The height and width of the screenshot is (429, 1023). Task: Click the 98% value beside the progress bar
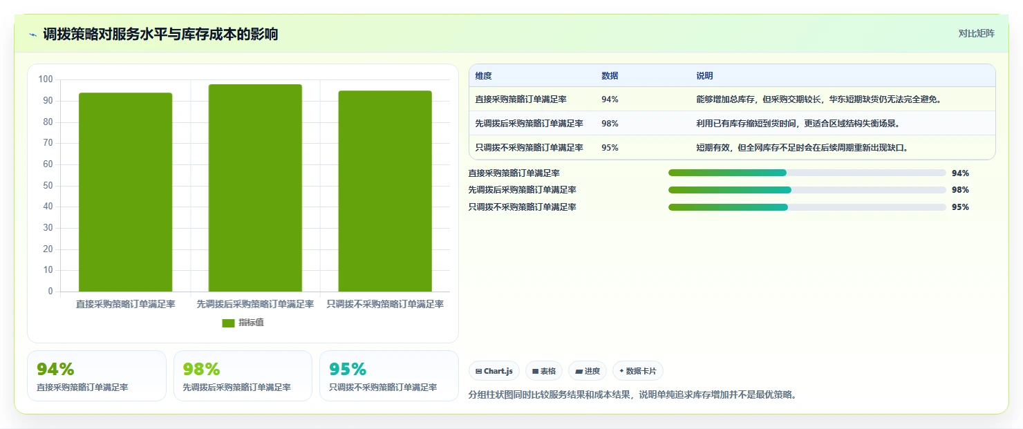(x=960, y=190)
